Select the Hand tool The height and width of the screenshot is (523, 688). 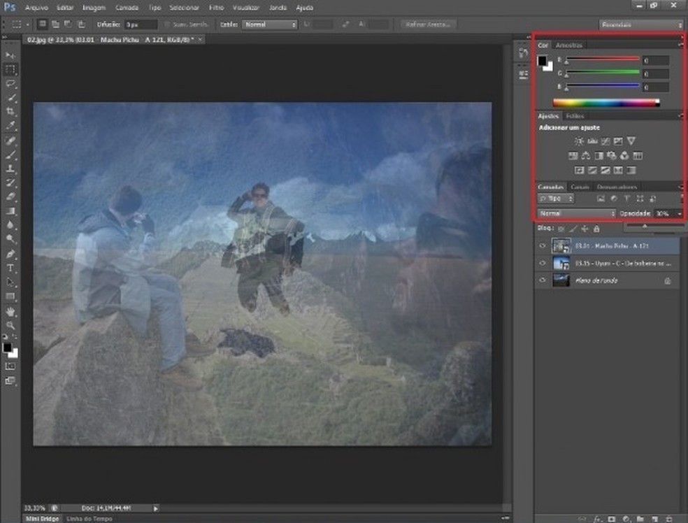[10, 312]
